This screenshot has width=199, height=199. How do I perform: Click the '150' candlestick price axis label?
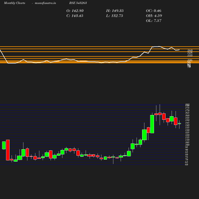coord(187,120)
